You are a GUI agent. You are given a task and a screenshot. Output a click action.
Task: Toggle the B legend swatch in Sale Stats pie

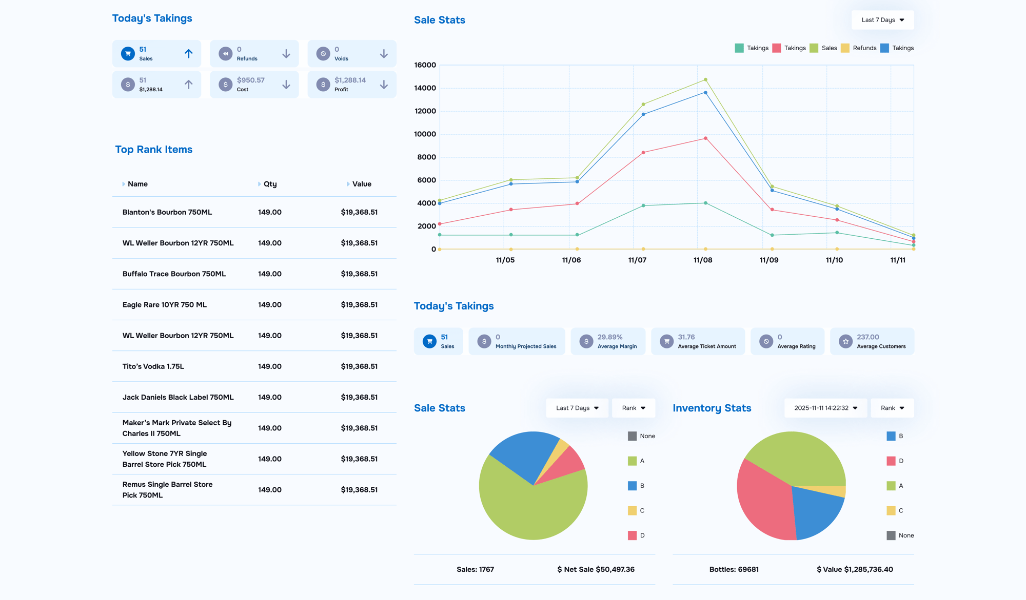point(632,486)
